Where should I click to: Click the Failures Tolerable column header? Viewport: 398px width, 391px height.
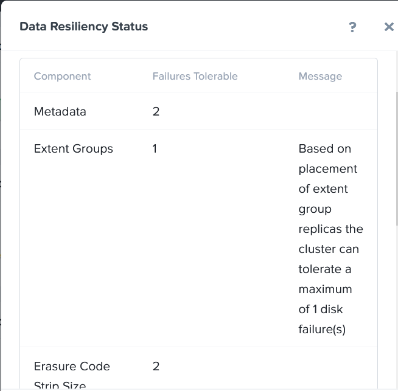tap(195, 76)
